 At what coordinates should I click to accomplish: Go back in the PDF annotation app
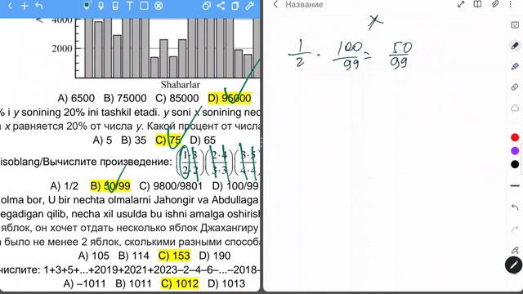[10, 6]
